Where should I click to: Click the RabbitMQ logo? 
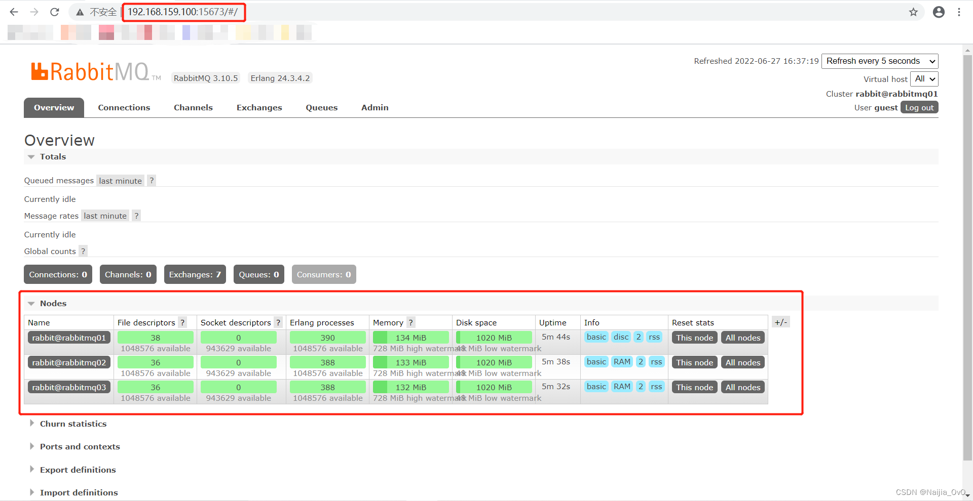click(96, 72)
